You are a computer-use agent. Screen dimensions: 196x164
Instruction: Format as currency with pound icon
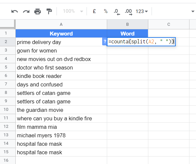94,11
